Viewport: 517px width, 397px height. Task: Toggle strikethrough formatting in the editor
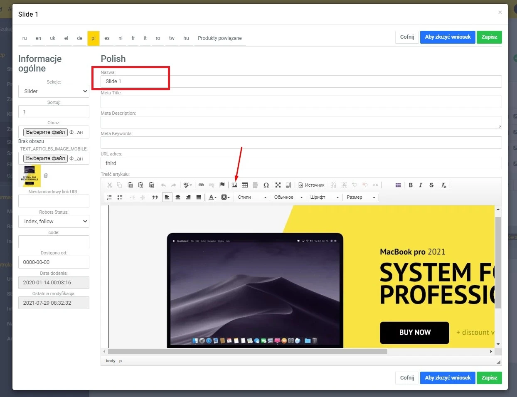click(x=431, y=185)
